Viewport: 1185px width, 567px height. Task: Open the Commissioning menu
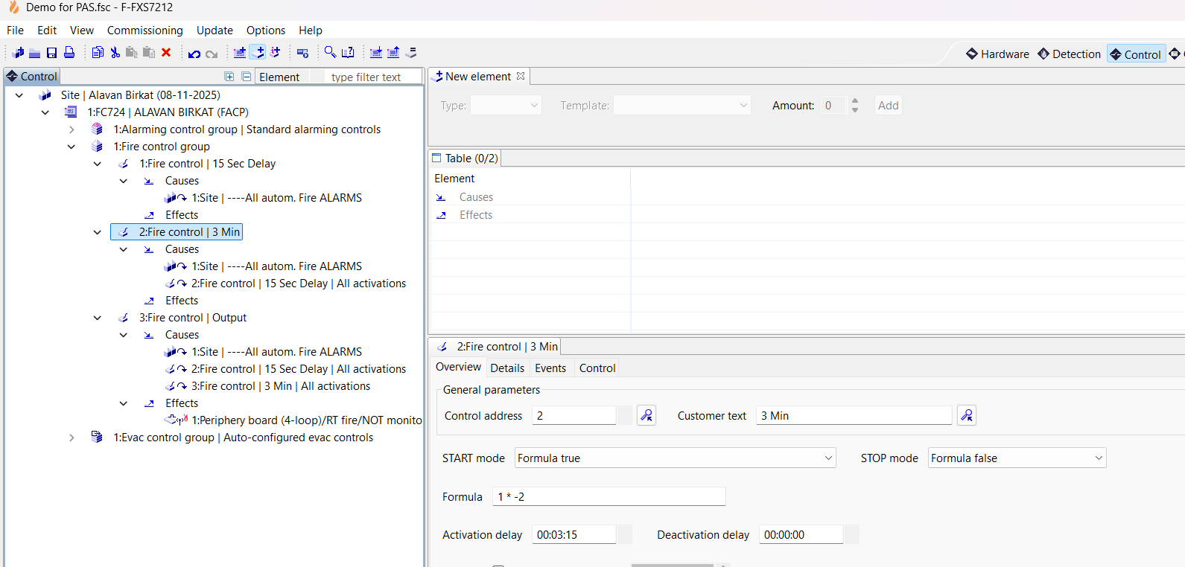click(144, 31)
